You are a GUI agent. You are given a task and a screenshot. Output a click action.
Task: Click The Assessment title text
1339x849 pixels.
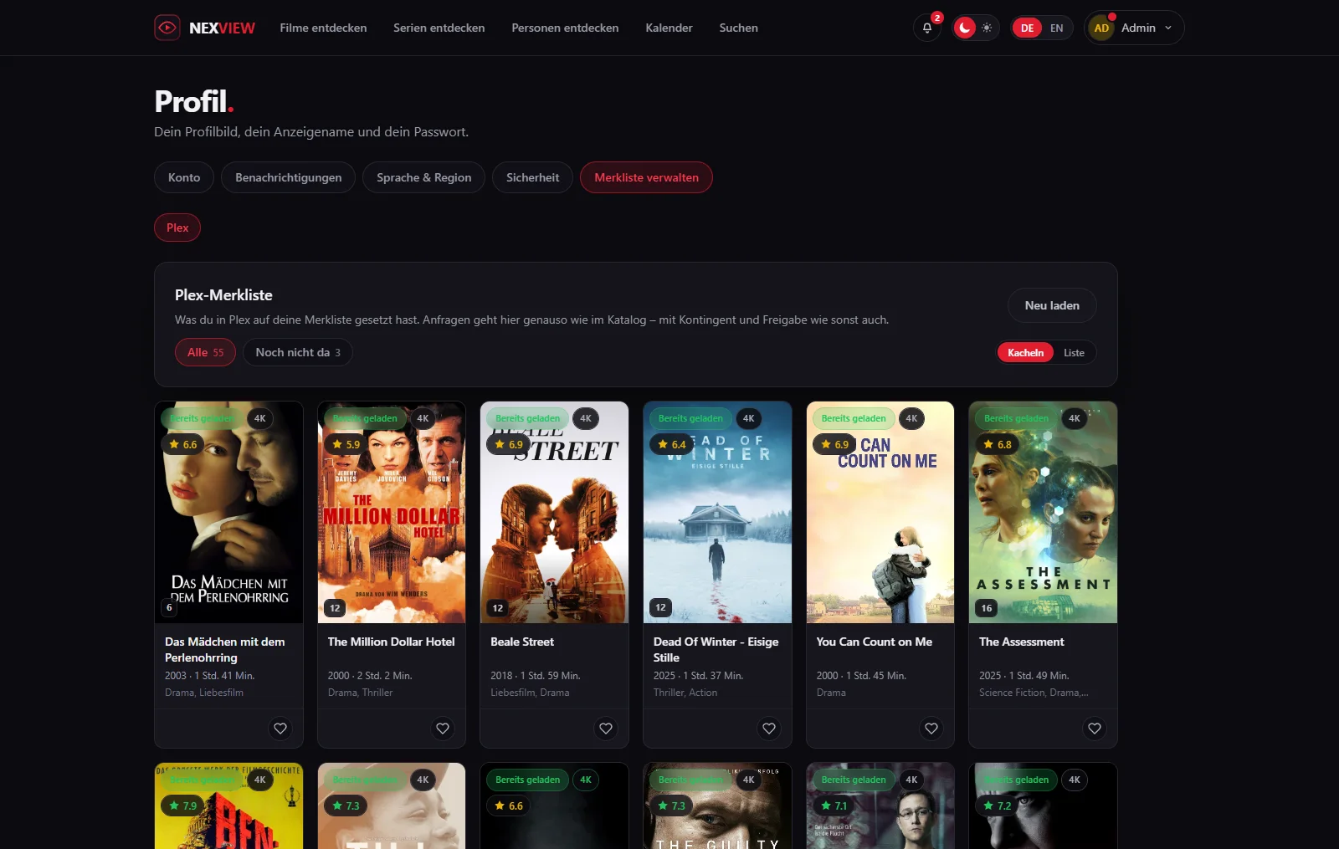(1022, 642)
